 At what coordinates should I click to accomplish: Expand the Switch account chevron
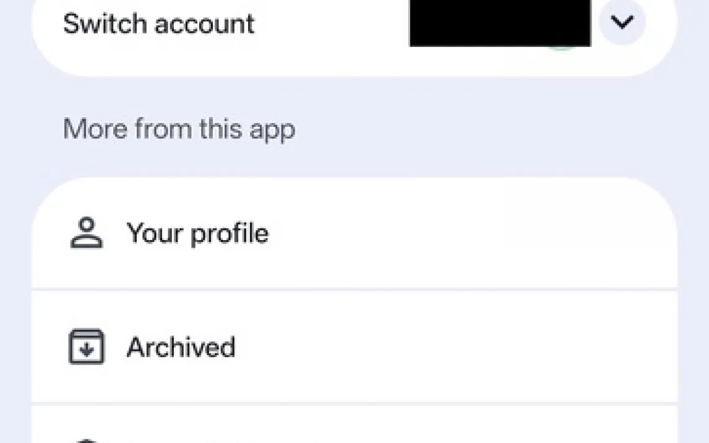[x=622, y=23]
